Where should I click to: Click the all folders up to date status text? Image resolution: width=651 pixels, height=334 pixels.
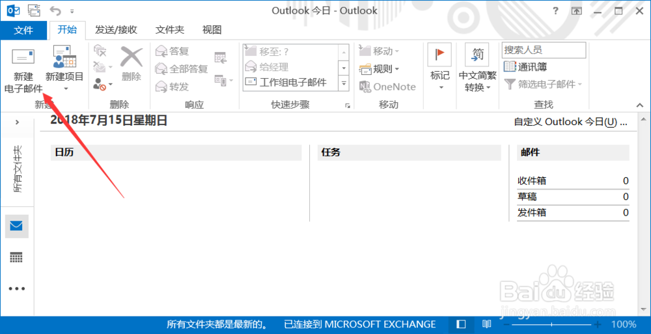217,324
